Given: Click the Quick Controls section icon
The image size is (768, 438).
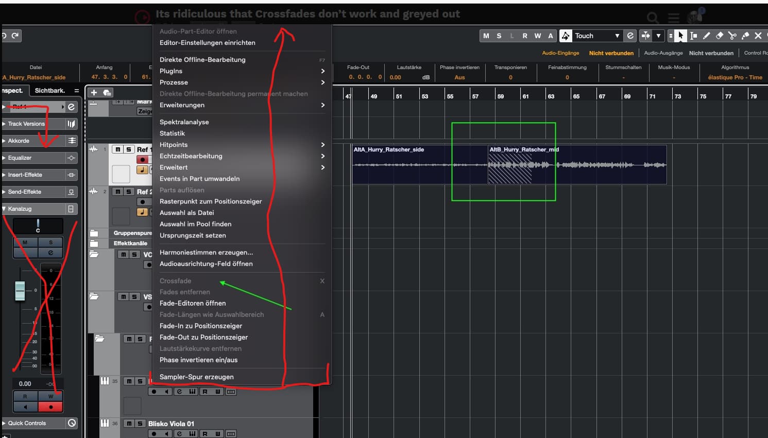Looking at the screenshot, I should coord(72,423).
